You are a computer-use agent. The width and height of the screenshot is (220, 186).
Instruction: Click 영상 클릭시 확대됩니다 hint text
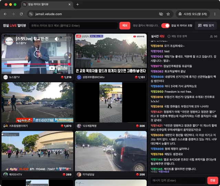(x=146, y=26)
